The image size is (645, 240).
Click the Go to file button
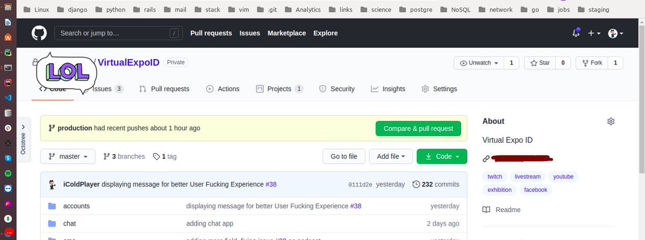(344, 156)
